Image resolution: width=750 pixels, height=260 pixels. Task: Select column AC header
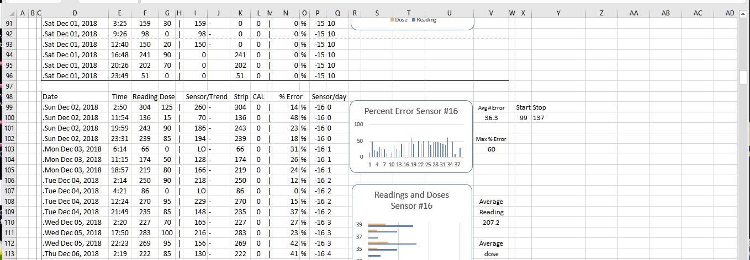(698, 13)
